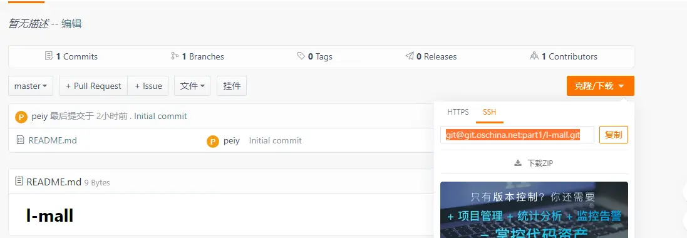Viewport: 687px width, 238px height.
Task: Select file icon beside README.md row
Action: point(20,140)
